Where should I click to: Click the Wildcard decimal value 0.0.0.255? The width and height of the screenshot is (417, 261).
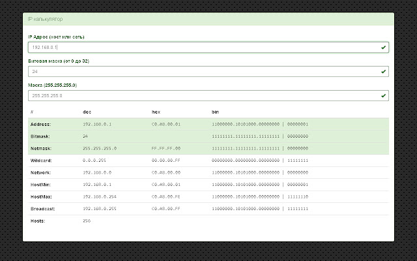pos(94,161)
